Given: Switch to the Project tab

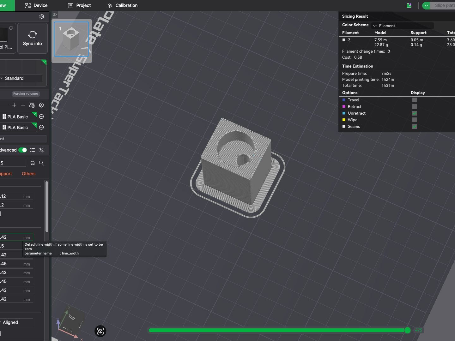Looking at the screenshot, I should click(79, 5).
